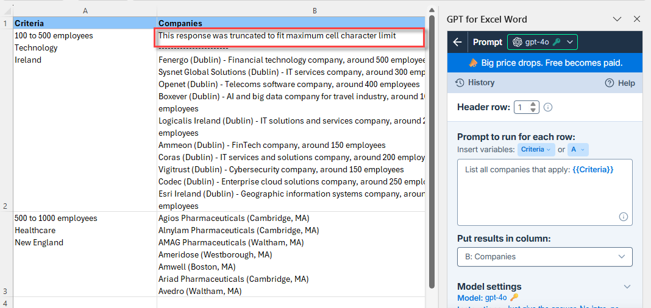Open the gpt-4o model selector dropdown
Viewport: 651px width, 308px height.
542,42
